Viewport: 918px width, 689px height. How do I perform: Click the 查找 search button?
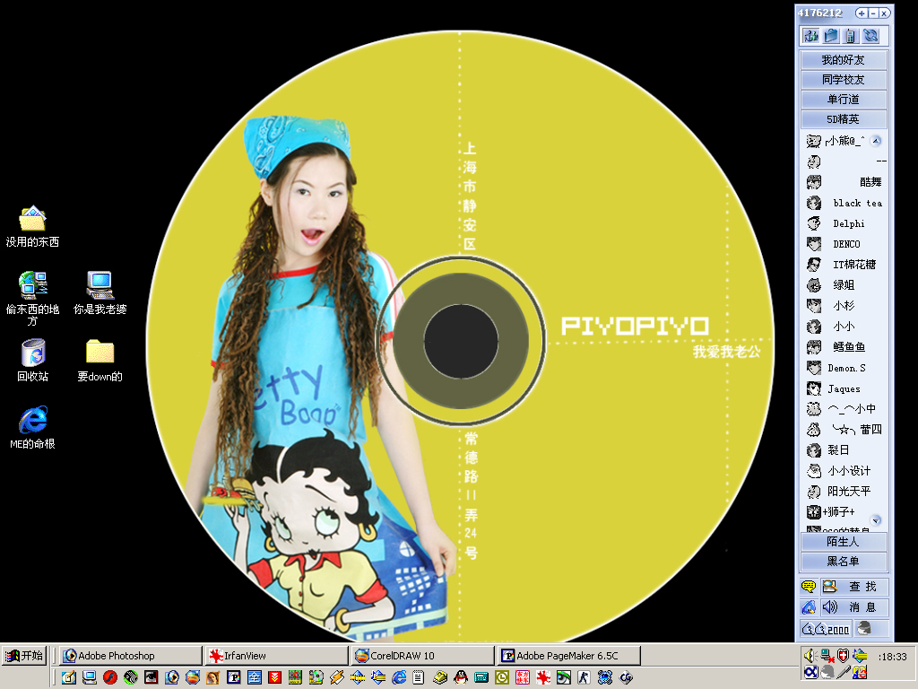click(854, 587)
